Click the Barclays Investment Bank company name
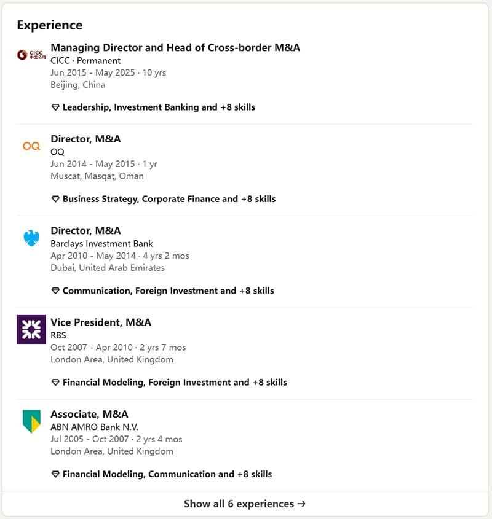492x519 pixels. click(x=101, y=244)
